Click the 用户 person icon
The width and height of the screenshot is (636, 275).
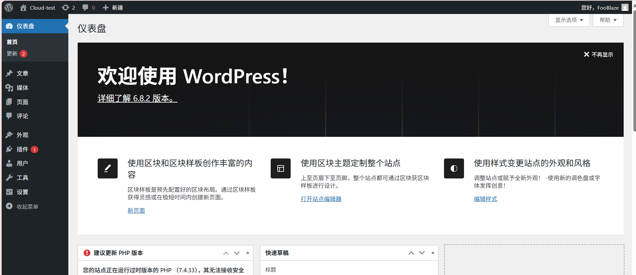point(9,163)
